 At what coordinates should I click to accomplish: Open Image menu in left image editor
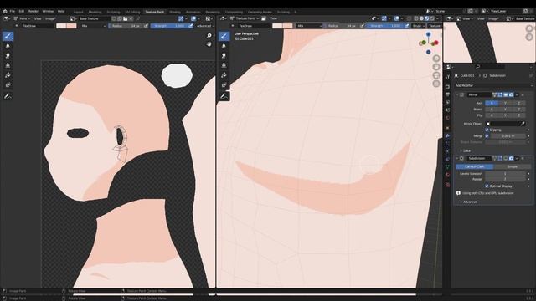[x=50, y=18]
